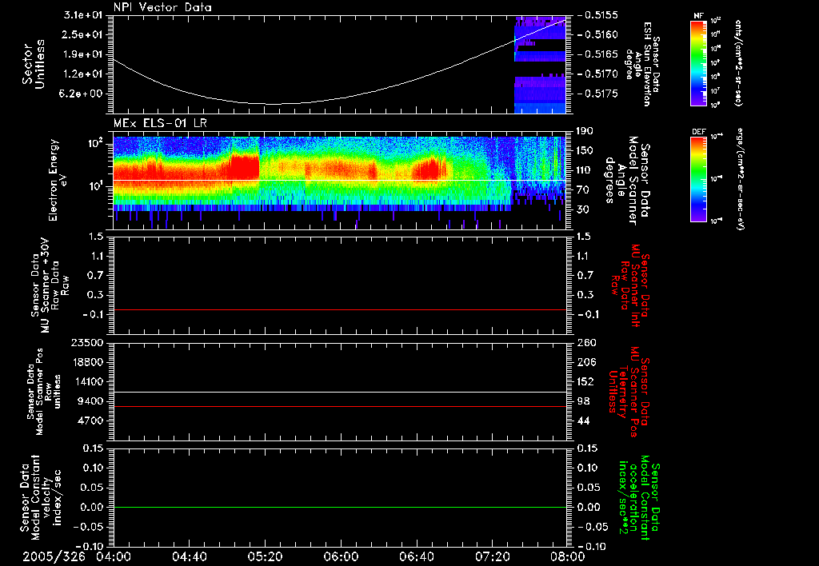Image resolution: width=819 pixels, height=566 pixels.
Task: Click the 'ESH Sun Elevation Angle' axis title
Action: coord(641,64)
